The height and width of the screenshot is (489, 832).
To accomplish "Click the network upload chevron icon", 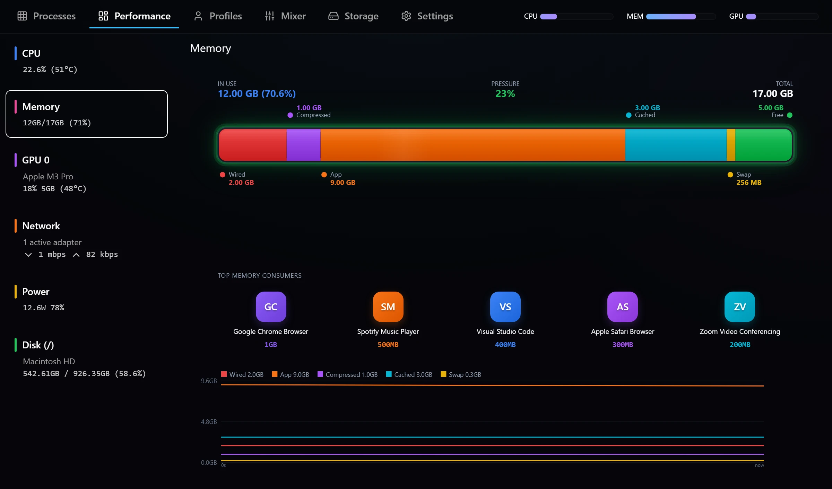I will [x=76, y=255].
